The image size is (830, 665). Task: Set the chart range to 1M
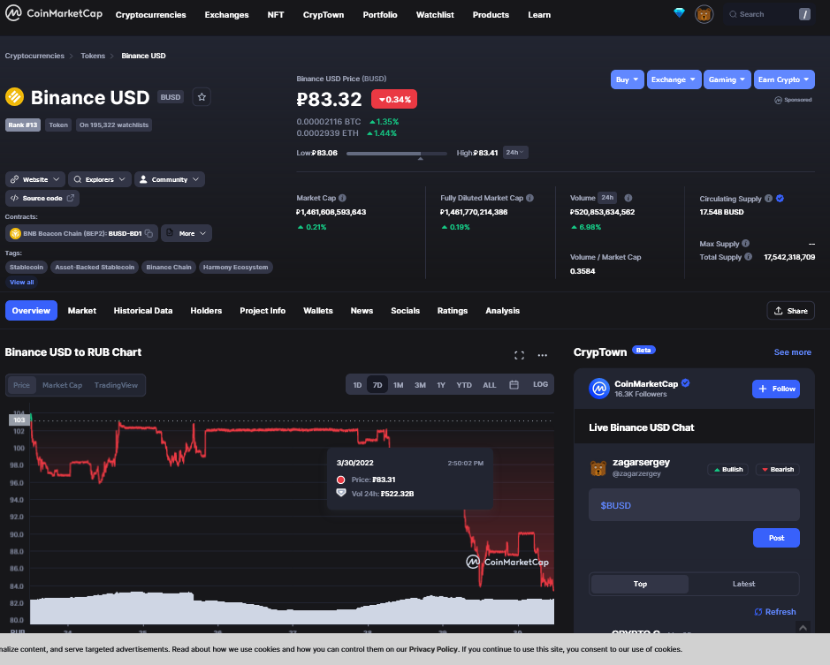click(399, 385)
